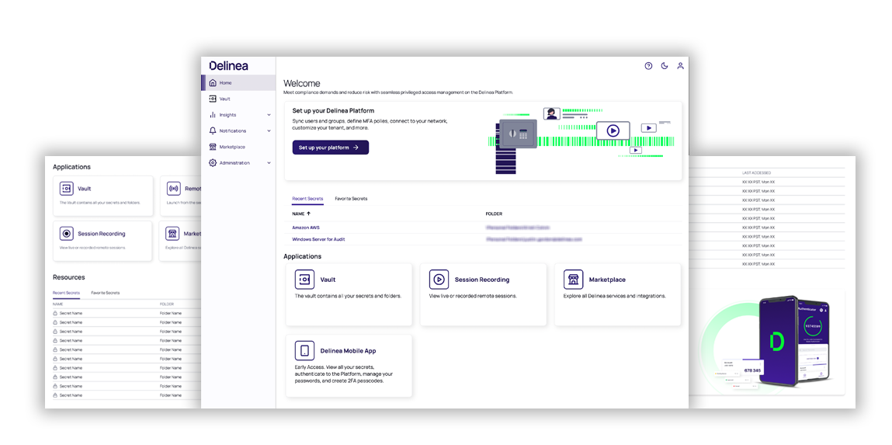
Task: Click the Notifications bell icon
Action: (213, 130)
